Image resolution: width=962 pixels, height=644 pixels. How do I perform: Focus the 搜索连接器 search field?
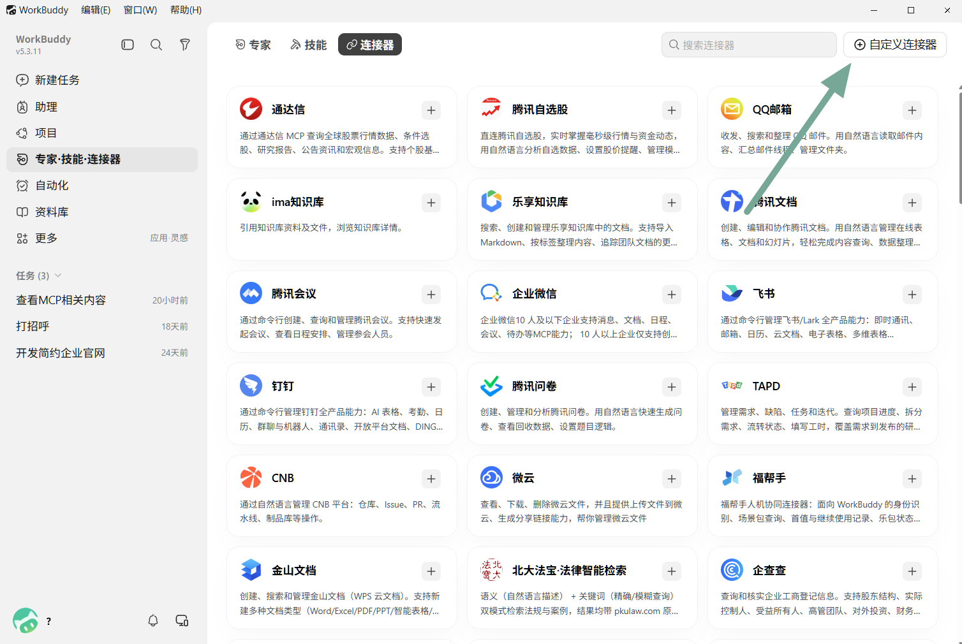(749, 45)
